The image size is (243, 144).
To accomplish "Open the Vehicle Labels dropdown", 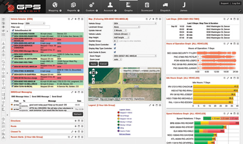I will [121, 34].
